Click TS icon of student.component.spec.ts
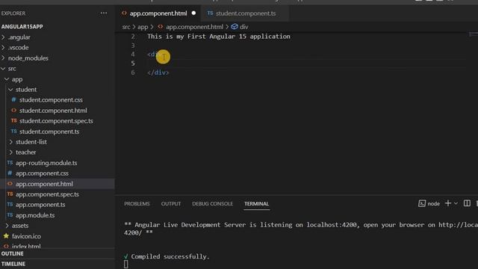This screenshot has width=478, height=269. (13, 121)
